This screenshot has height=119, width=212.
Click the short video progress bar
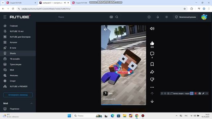(124, 104)
